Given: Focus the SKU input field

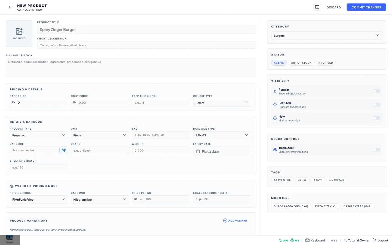Looking at the screenshot, I should pyautogui.click(x=161, y=135).
